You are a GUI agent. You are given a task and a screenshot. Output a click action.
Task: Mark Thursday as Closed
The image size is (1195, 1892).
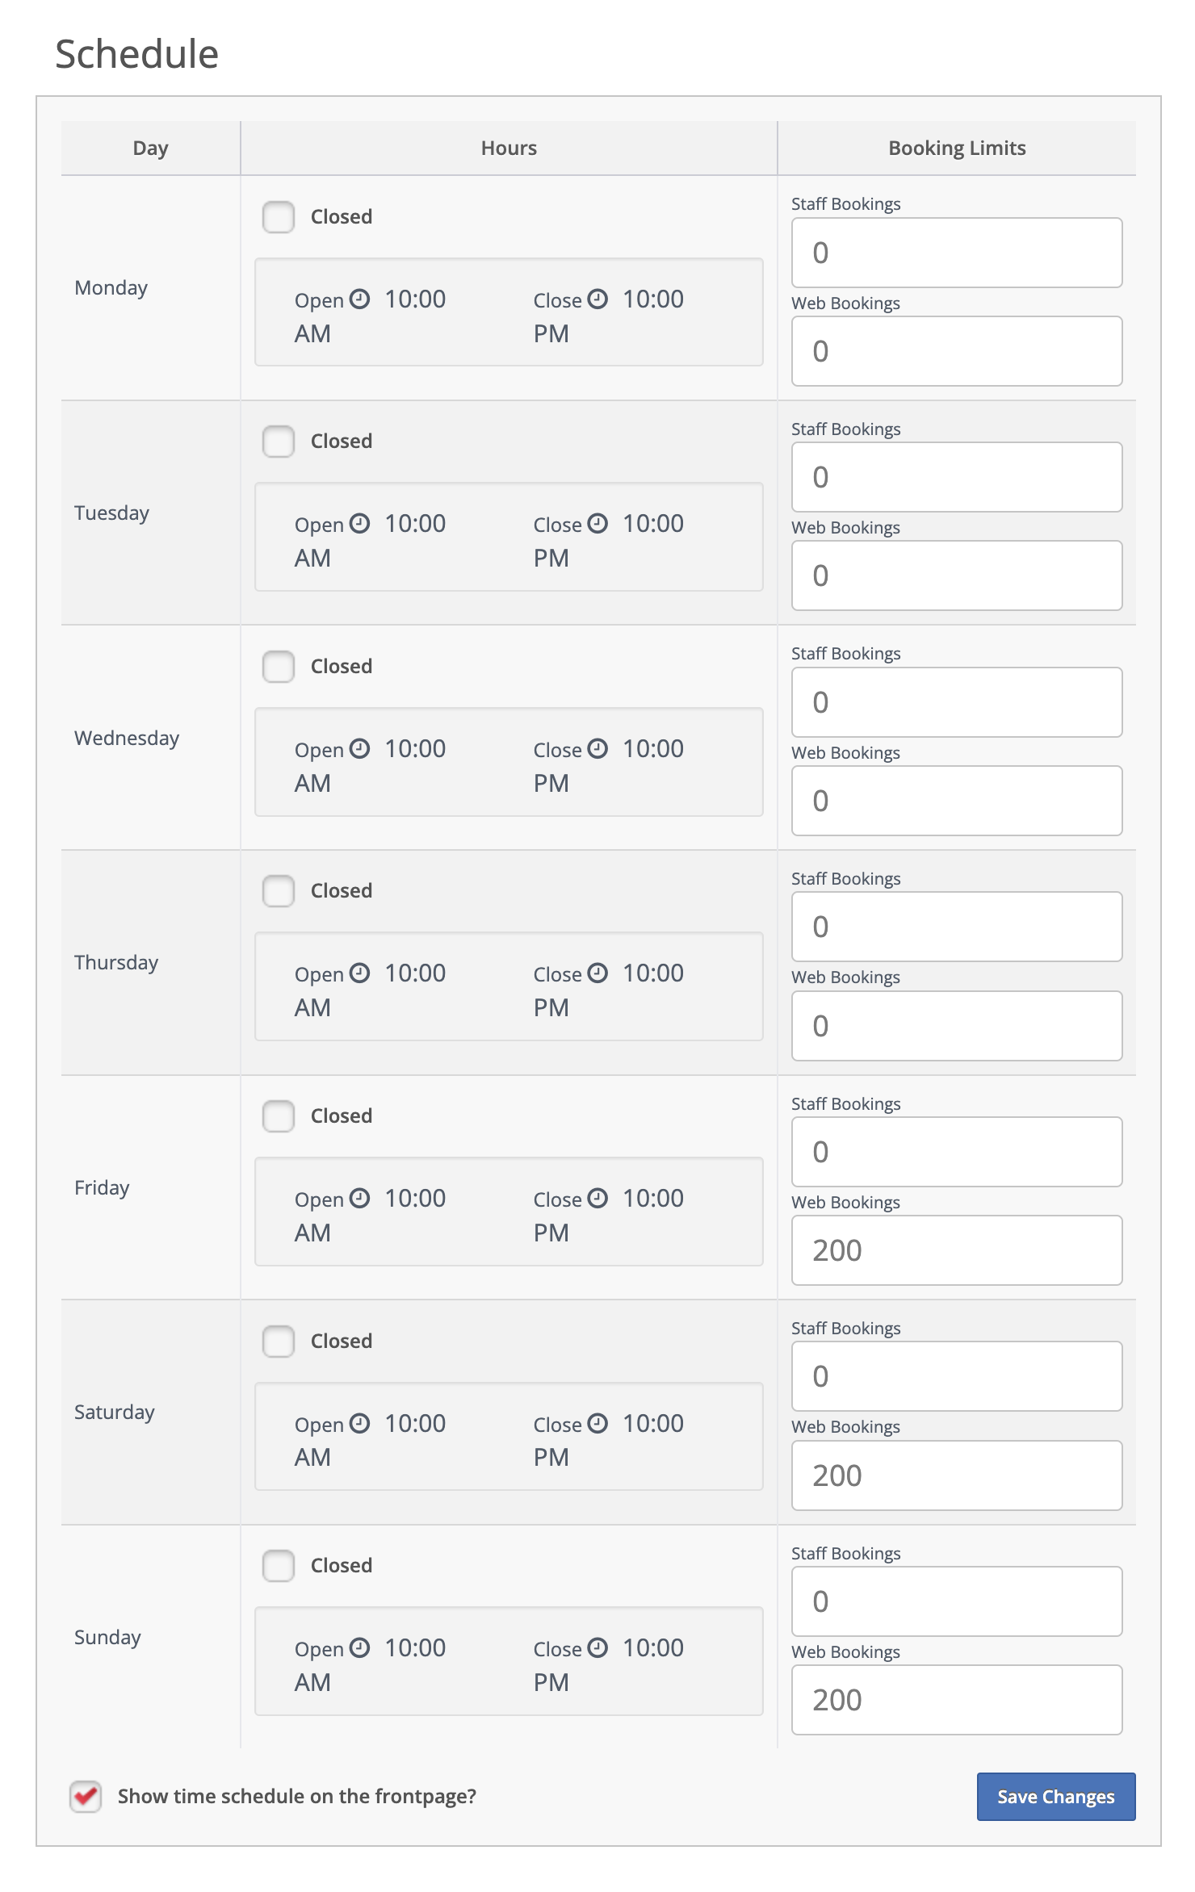[279, 891]
